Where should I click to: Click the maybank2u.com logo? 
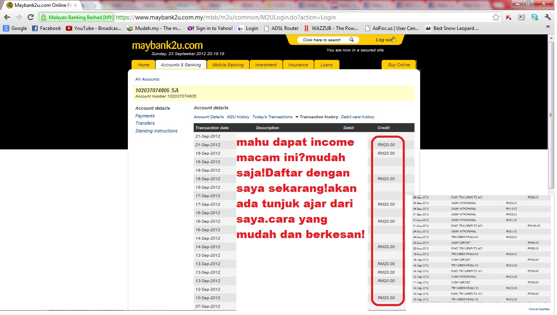click(x=167, y=45)
